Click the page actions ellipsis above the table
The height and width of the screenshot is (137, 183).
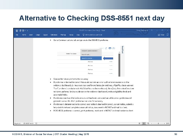101,48
